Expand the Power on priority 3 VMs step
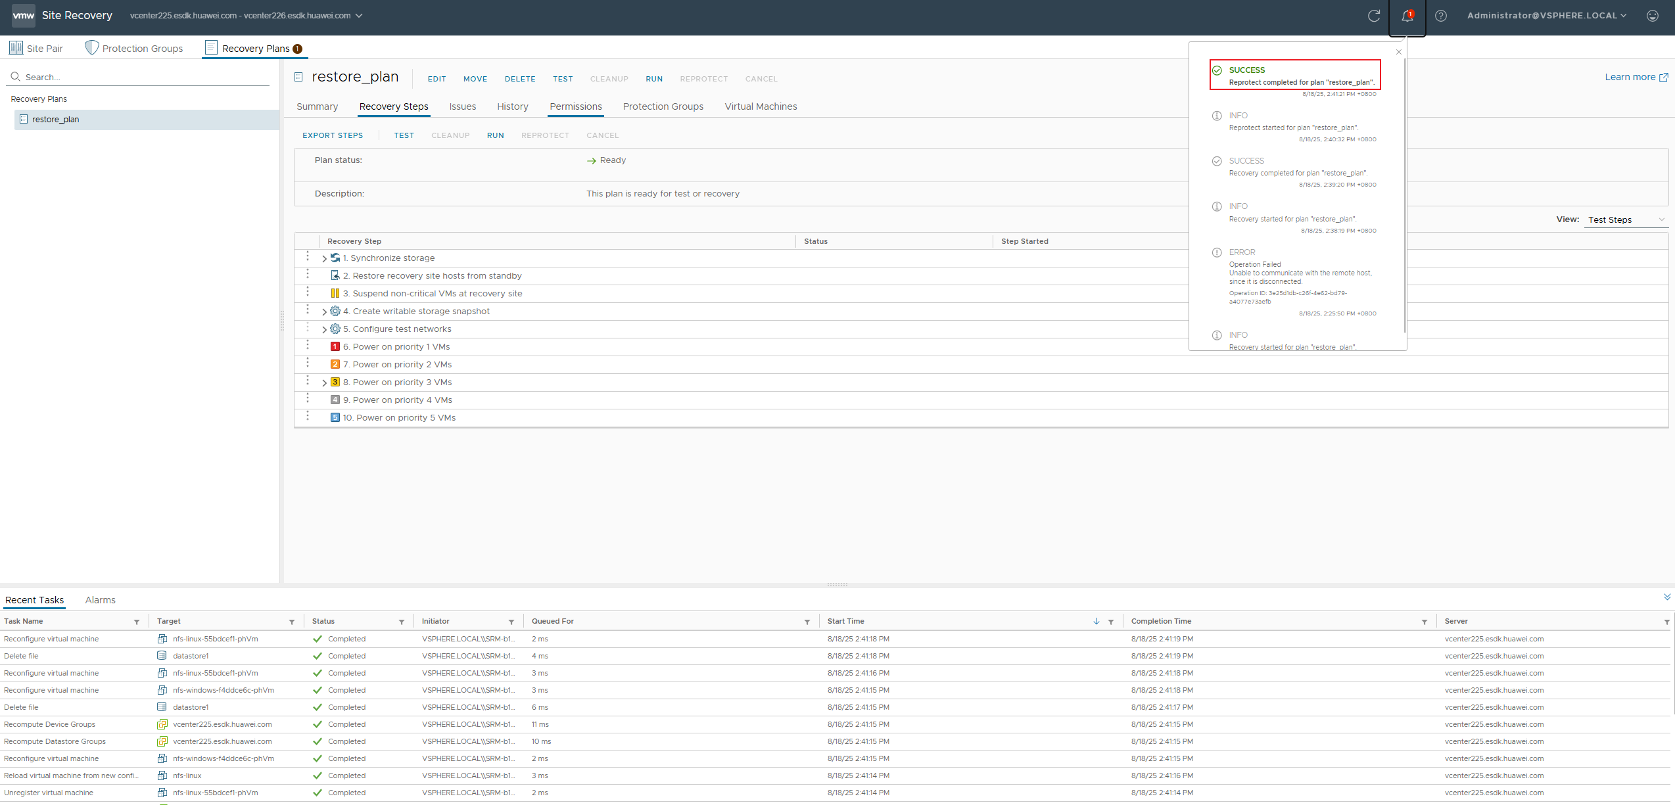1675x809 pixels. pos(324,383)
